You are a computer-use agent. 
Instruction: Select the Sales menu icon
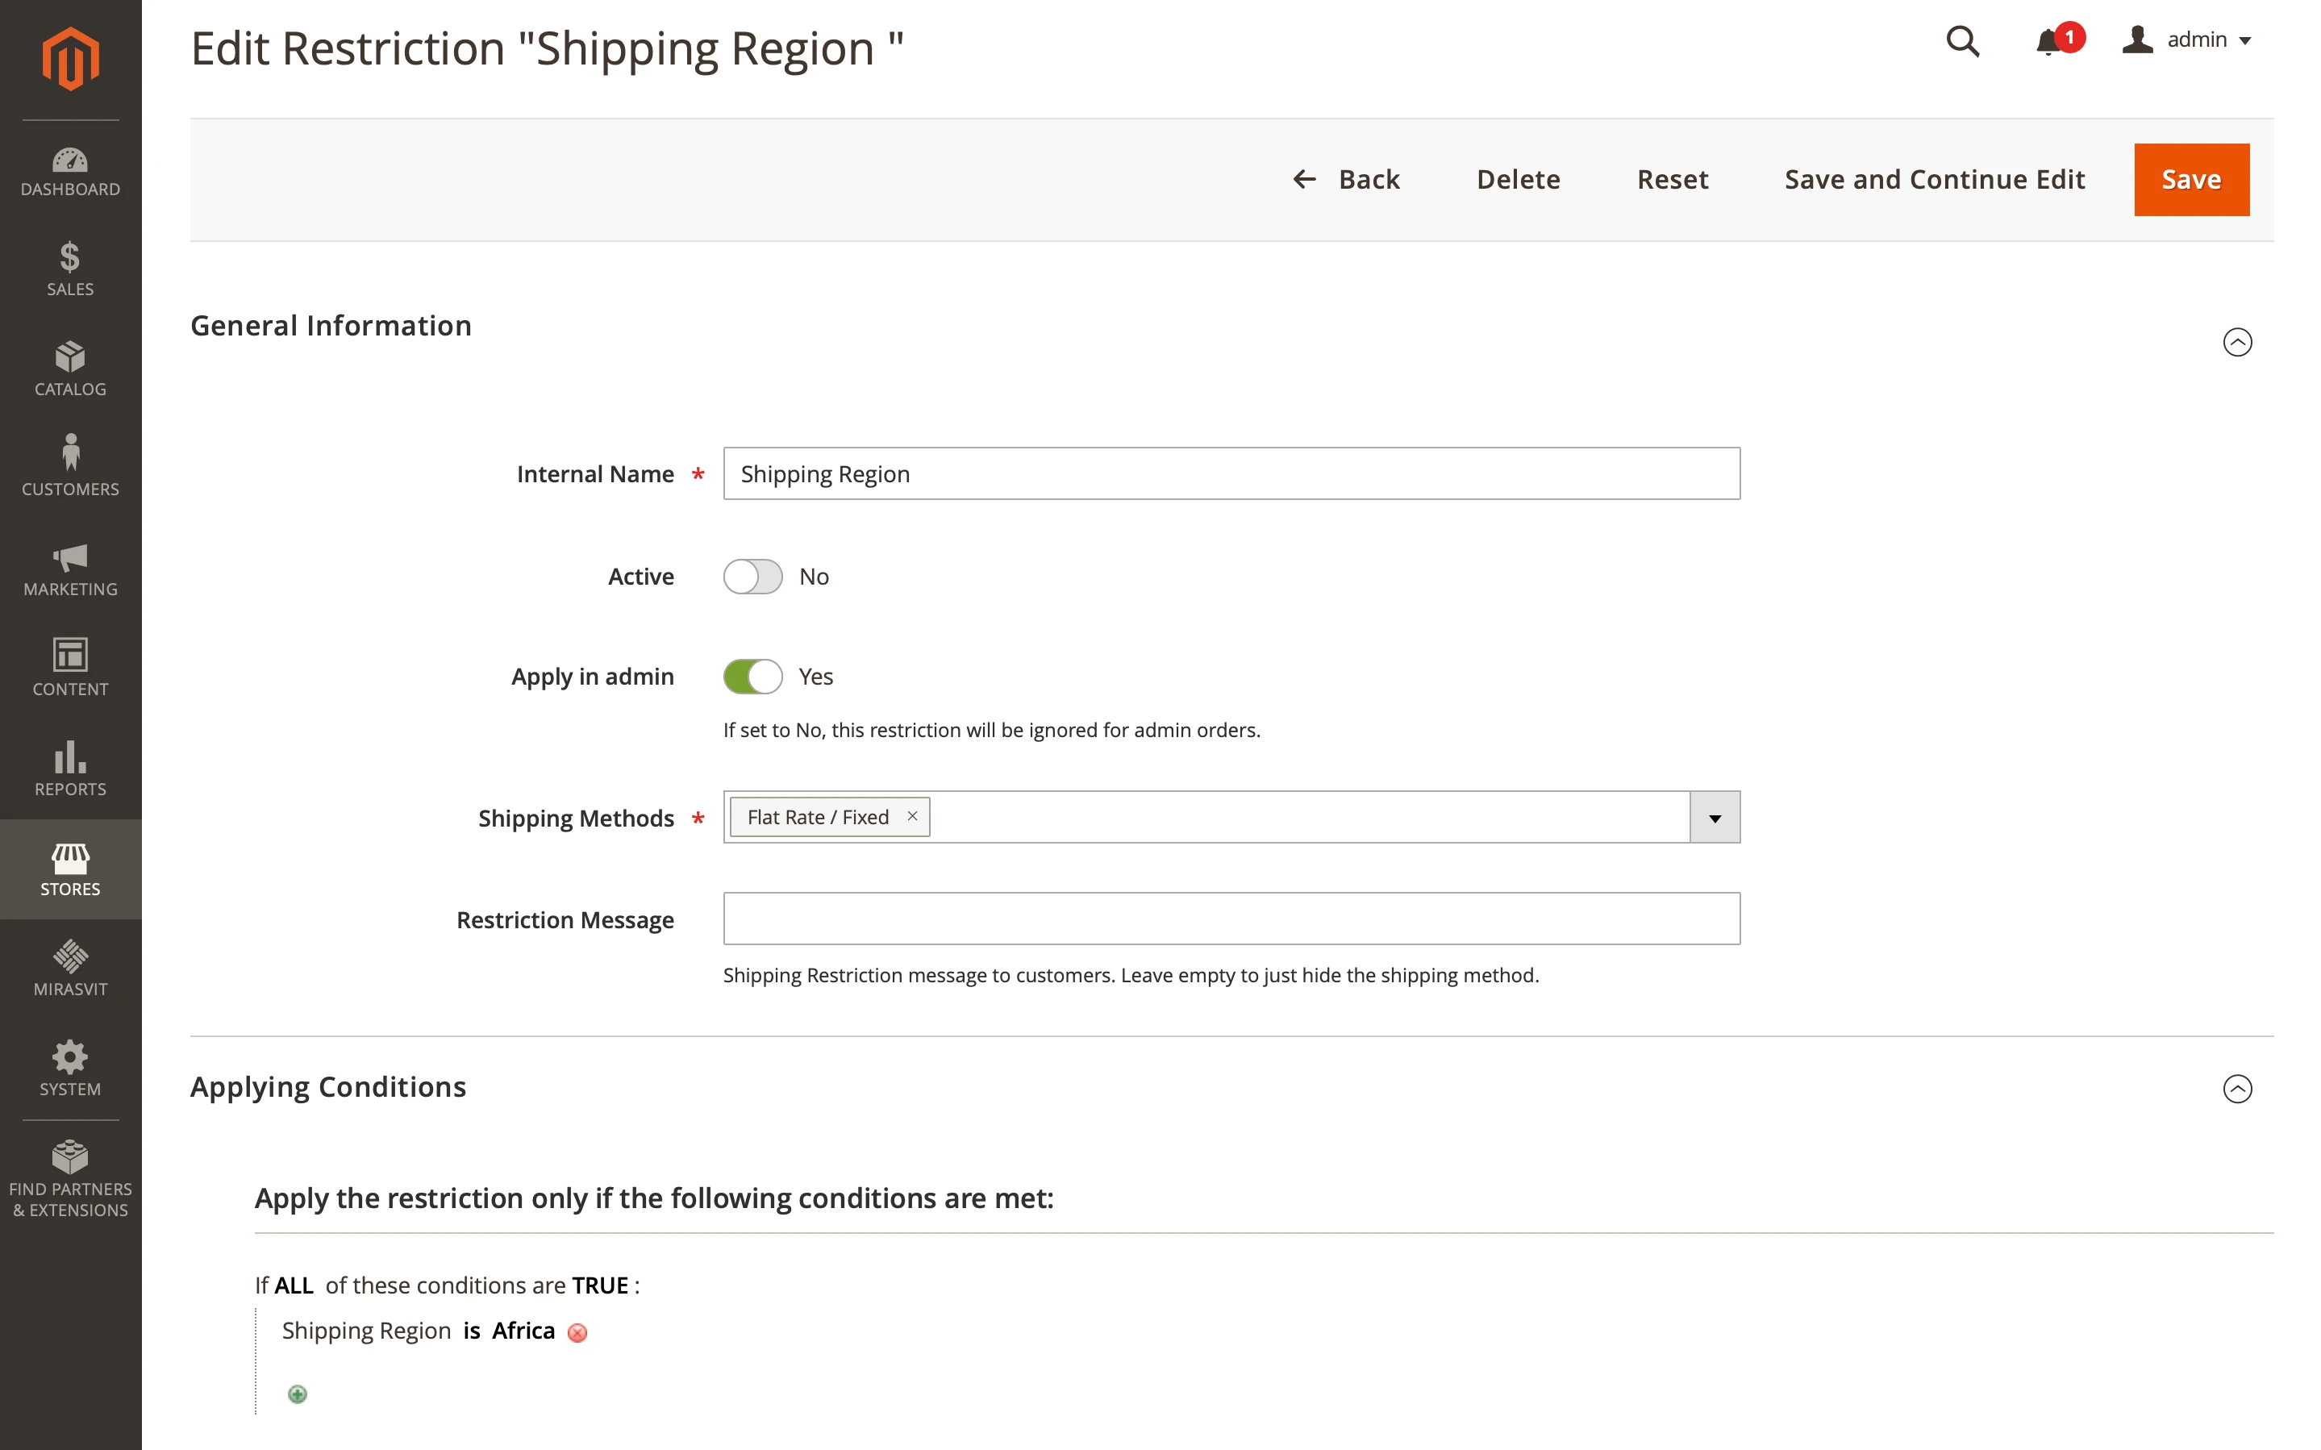tap(70, 269)
